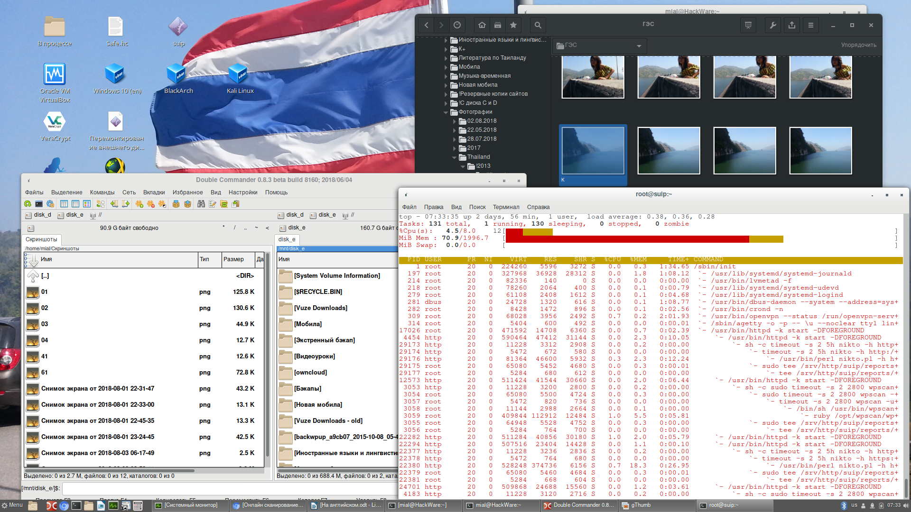Click refresh icon in Double Commander toolbar
Image resolution: width=911 pixels, height=512 pixels.
[28, 204]
